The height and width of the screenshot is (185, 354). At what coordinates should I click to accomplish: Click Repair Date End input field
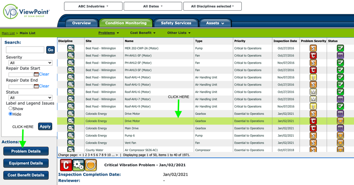point(21,86)
